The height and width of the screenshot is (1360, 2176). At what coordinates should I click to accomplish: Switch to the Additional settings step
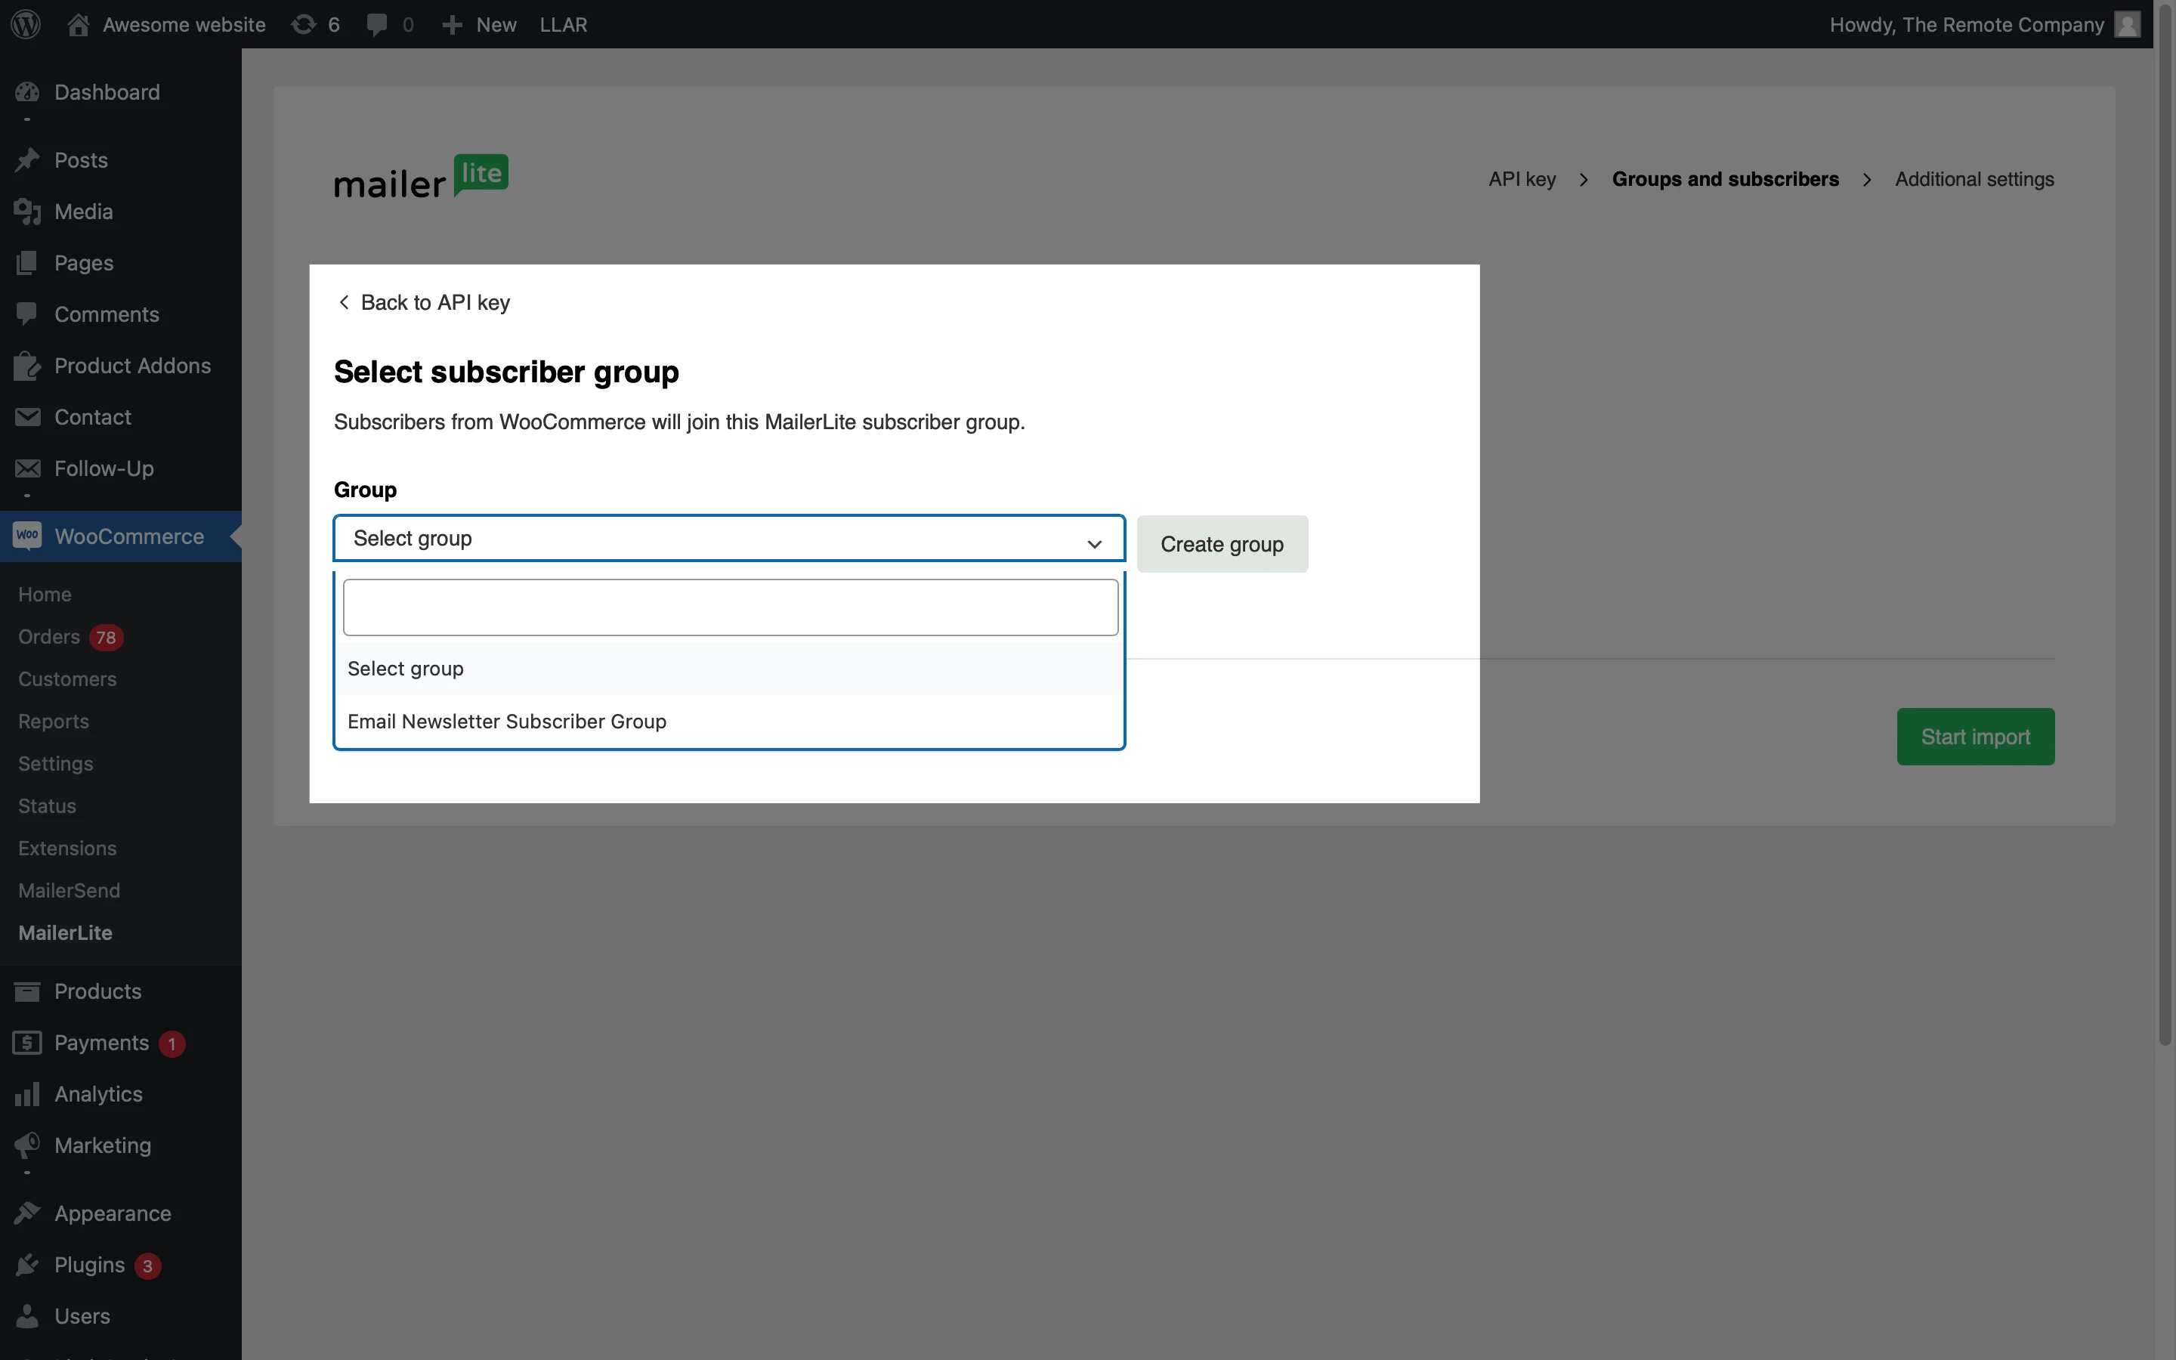pos(1974,179)
